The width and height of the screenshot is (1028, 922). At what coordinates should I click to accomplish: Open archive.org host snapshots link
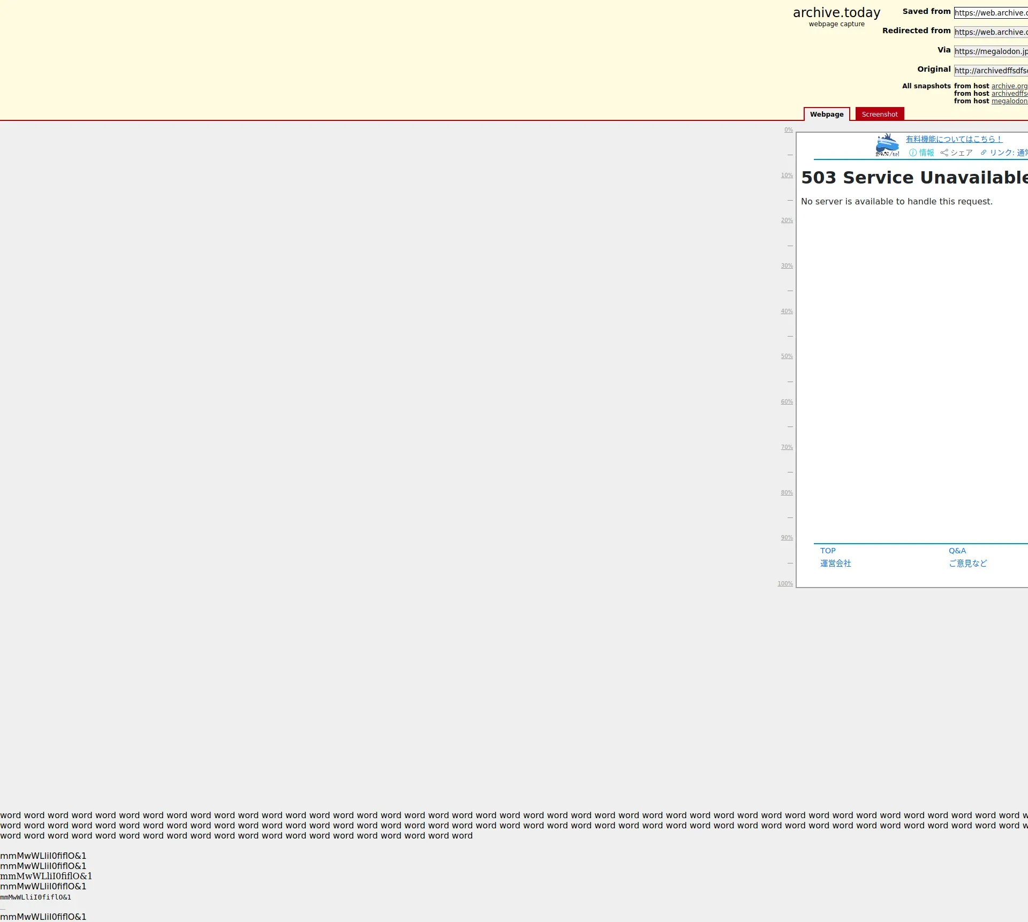(1009, 86)
